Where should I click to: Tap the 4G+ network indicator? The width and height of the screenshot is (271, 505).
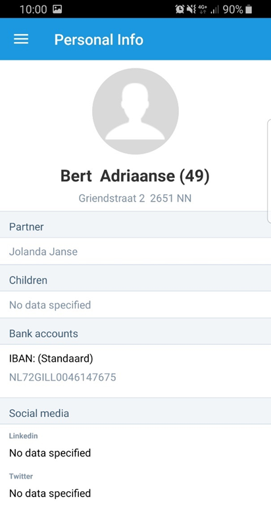[x=203, y=9]
